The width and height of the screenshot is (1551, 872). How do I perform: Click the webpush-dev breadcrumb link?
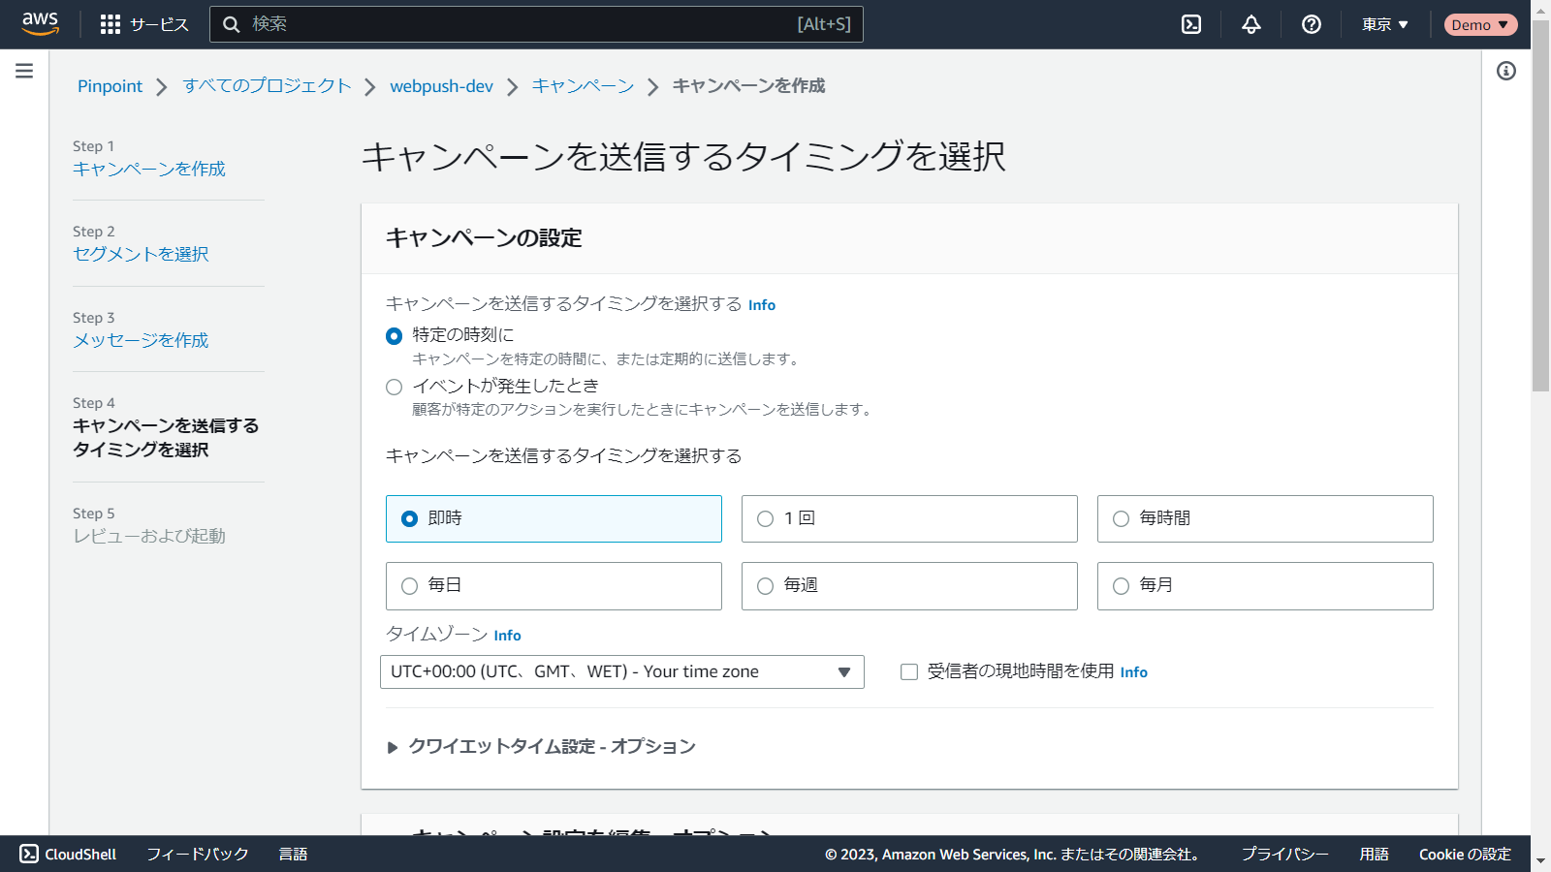point(441,86)
